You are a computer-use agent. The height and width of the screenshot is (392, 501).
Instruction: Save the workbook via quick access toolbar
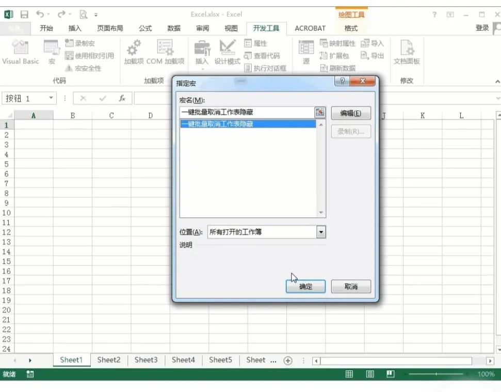(x=24, y=14)
